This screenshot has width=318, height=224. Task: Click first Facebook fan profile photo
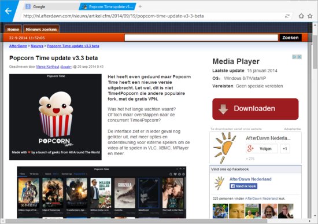(x=220, y=211)
